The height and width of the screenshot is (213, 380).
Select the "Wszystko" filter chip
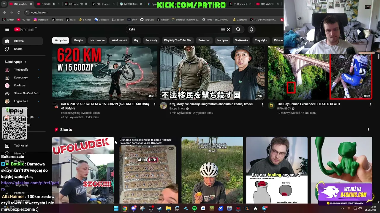61,40
